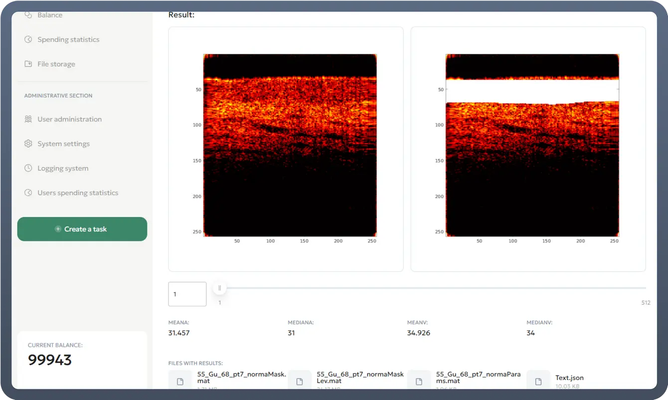Click the left original result heatmap image

click(x=290, y=145)
